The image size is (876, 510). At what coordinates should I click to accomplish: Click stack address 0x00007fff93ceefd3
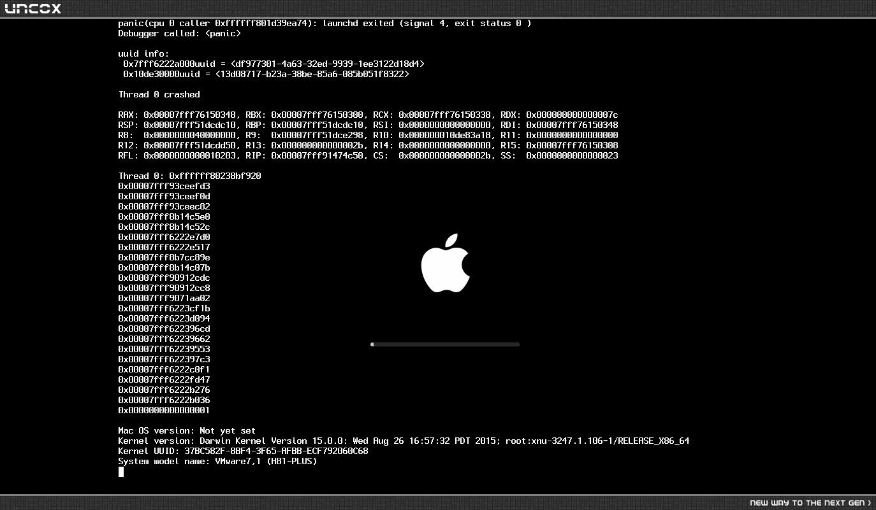(x=164, y=187)
